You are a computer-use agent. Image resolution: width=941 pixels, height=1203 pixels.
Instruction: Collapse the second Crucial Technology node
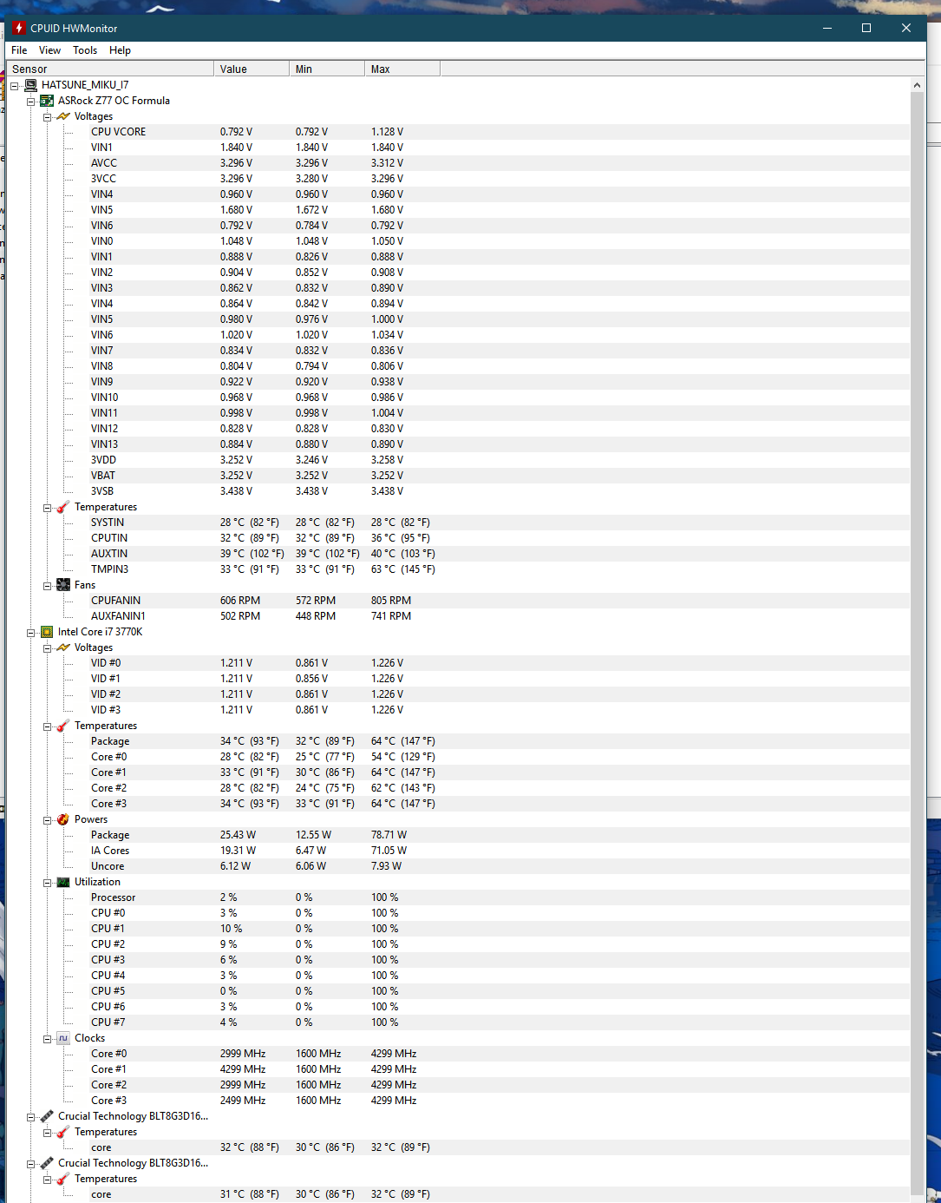31,1163
